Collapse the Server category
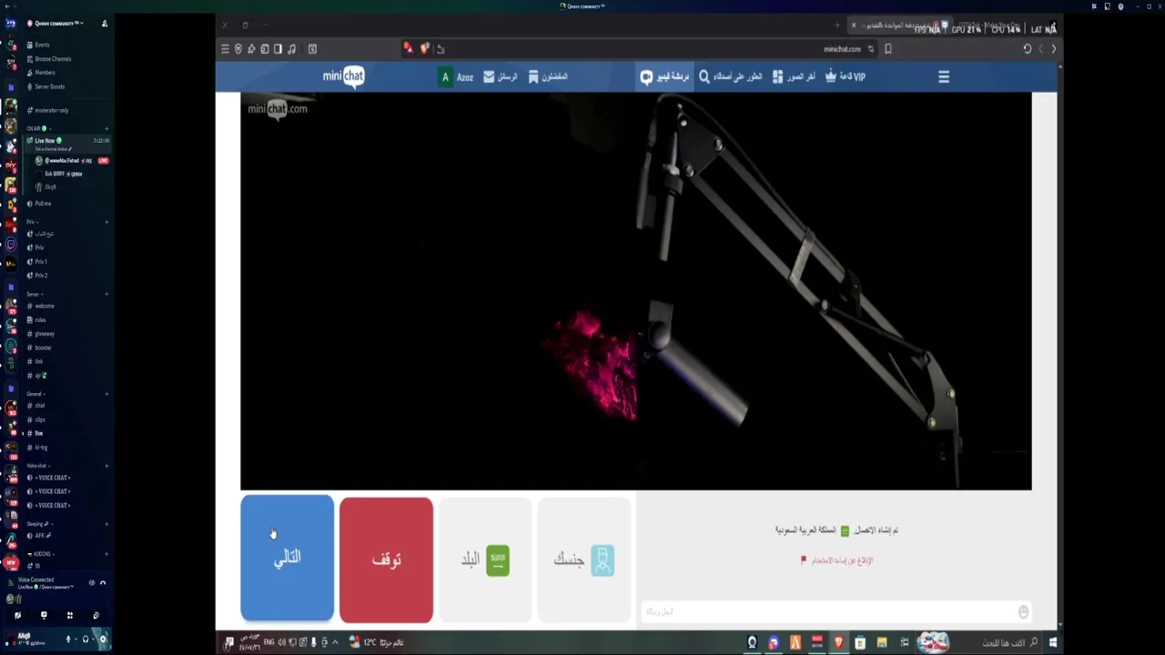 pyautogui.click(x=33, y=294)
